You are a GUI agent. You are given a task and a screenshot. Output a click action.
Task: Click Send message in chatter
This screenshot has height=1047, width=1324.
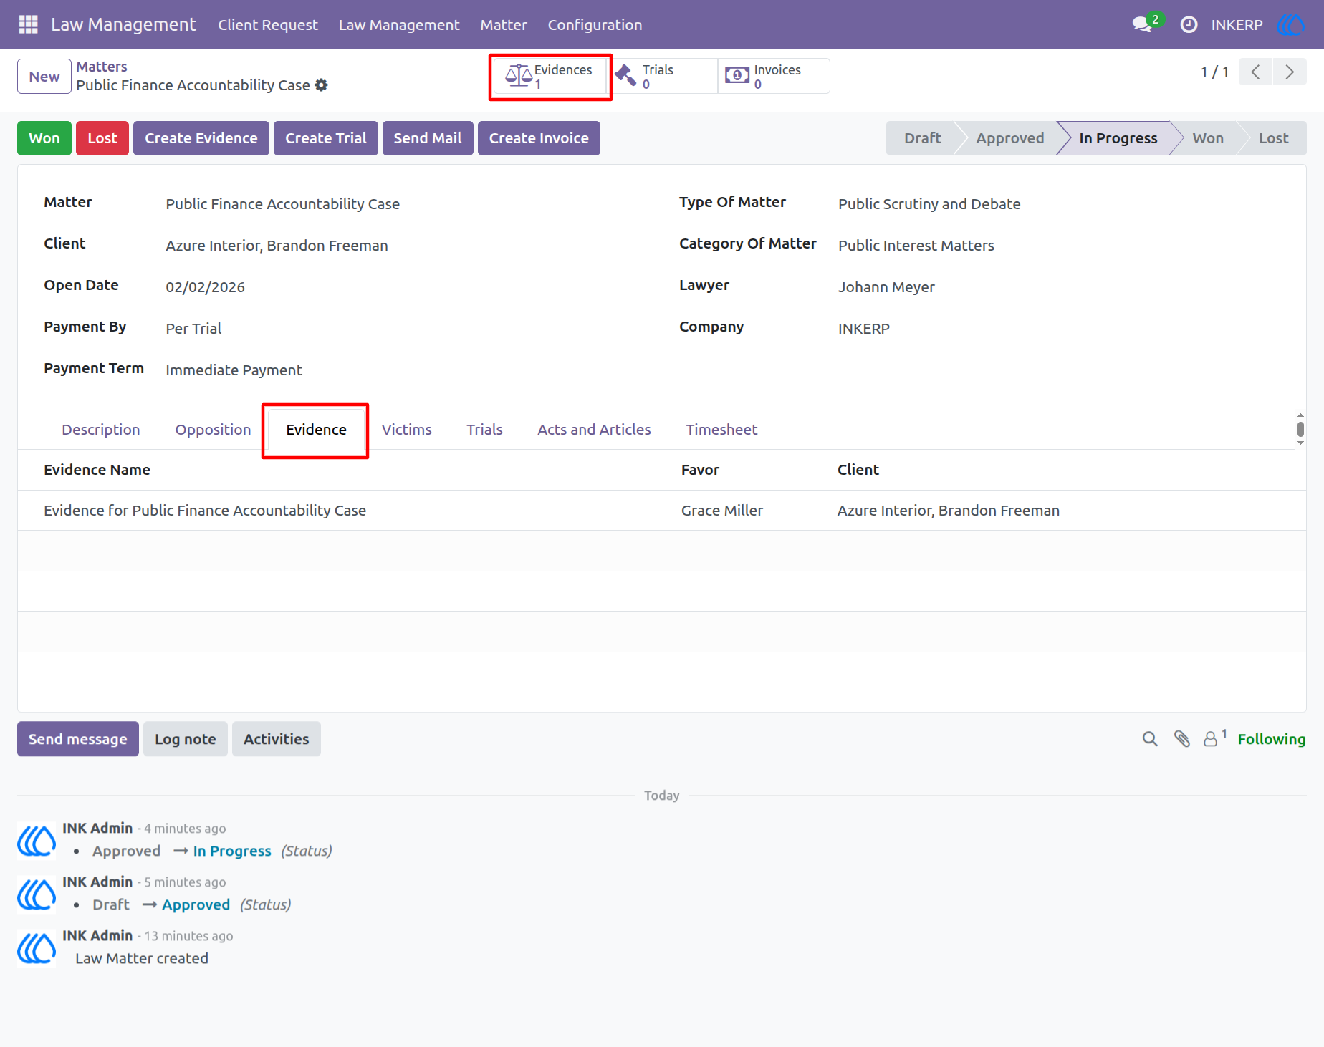[x=78, y=739]
